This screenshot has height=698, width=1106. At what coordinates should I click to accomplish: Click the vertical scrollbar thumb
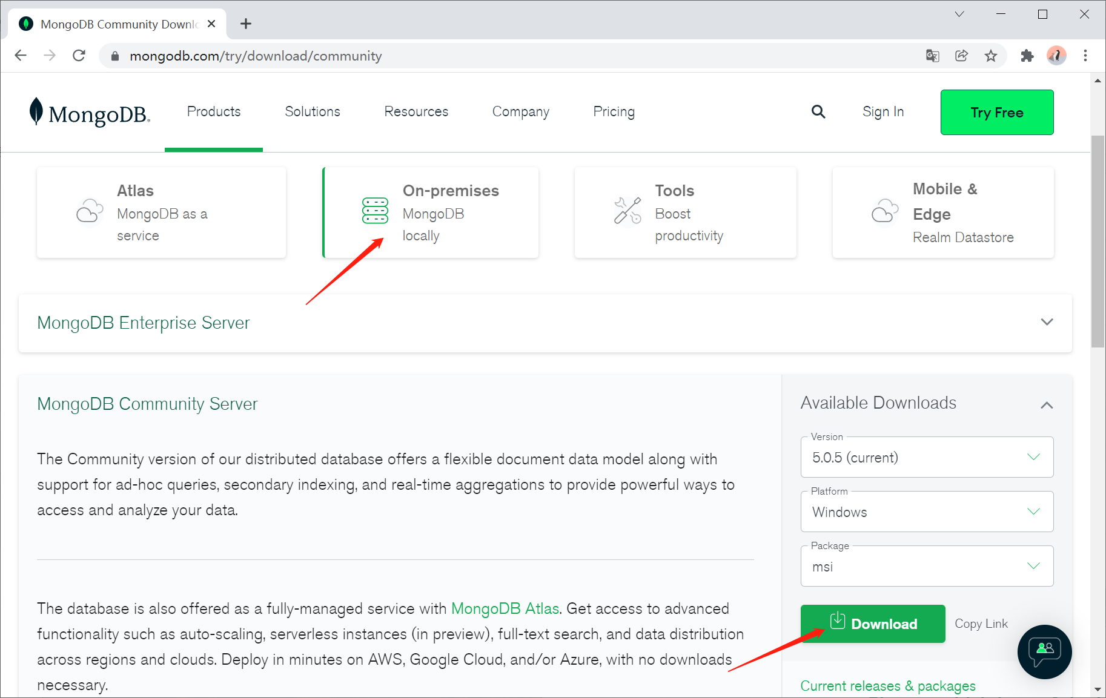[1098, 242]
